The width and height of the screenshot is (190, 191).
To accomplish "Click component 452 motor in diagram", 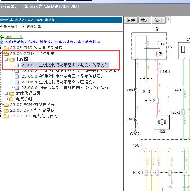I will click(162, 122).
